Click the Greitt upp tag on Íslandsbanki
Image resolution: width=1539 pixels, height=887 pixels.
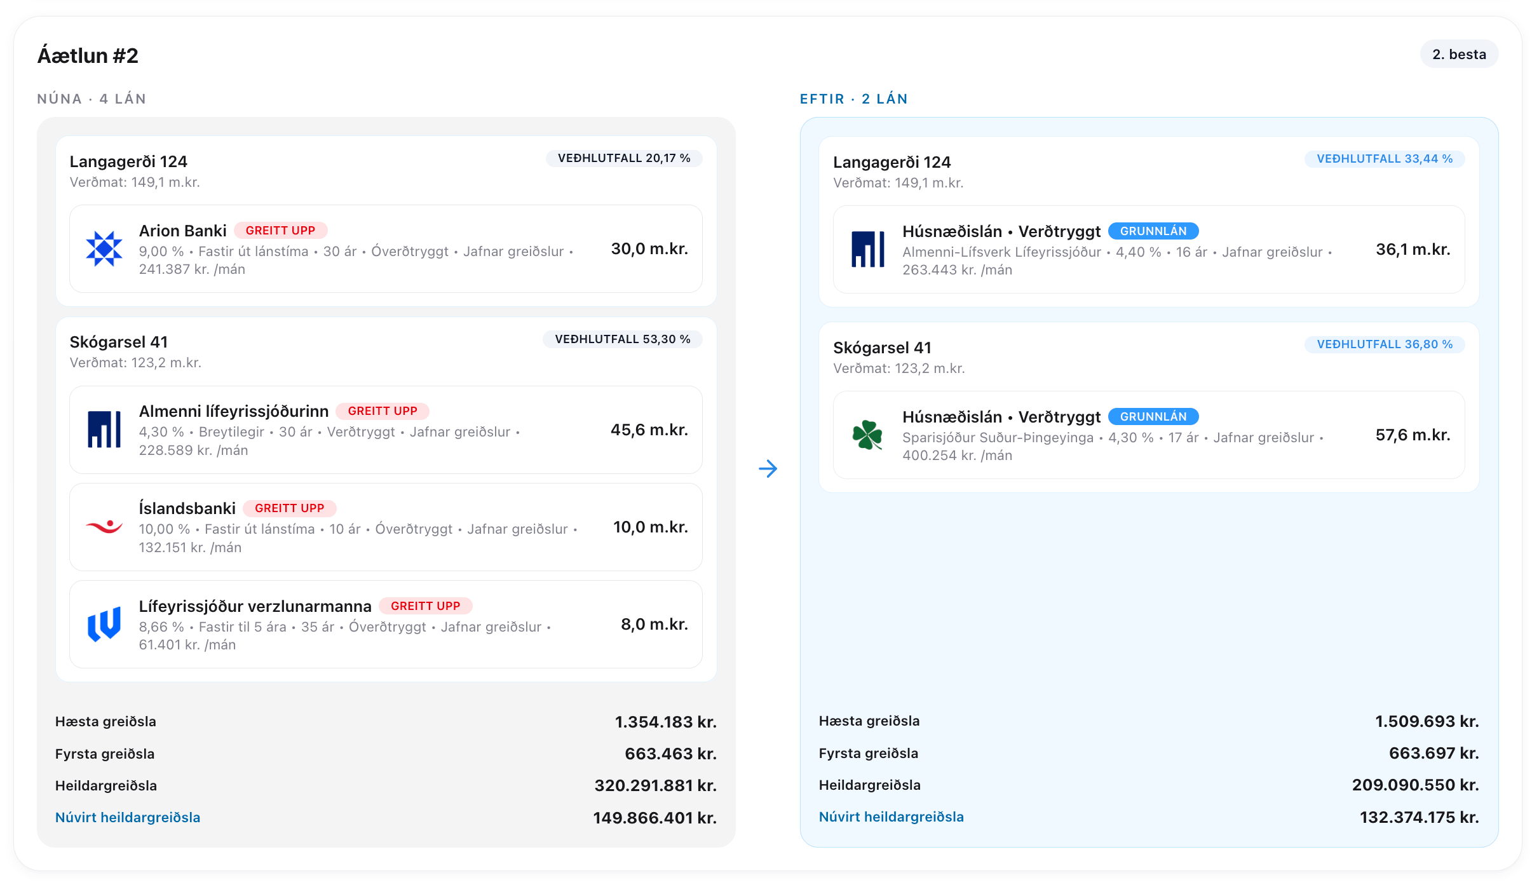point(289,508)
